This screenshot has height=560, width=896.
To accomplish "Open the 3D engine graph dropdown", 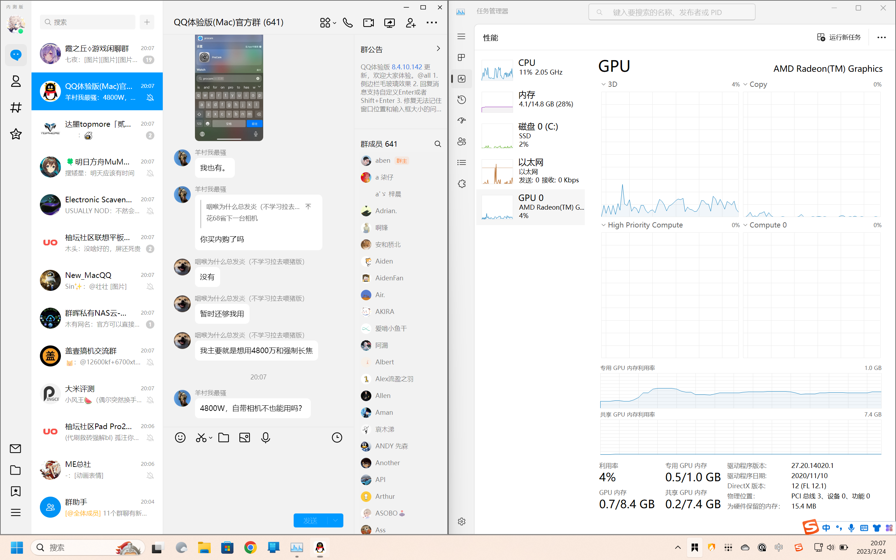I will point(604,84).
